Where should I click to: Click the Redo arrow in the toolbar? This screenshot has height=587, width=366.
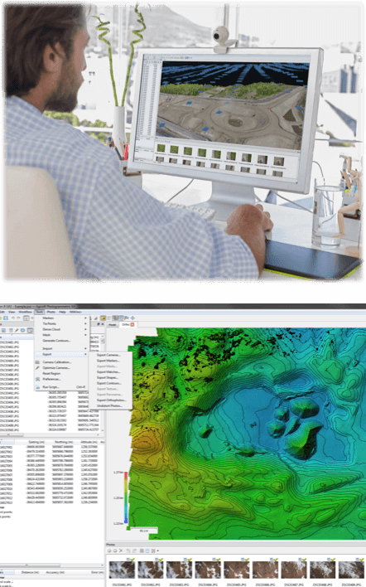pyautogui.click(x=18, y=318)
